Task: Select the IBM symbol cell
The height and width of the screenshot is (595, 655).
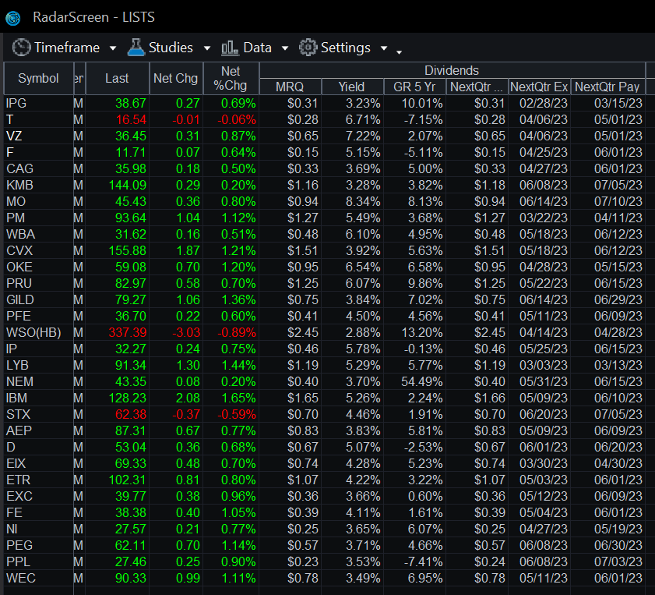Action: pos(38,398)
